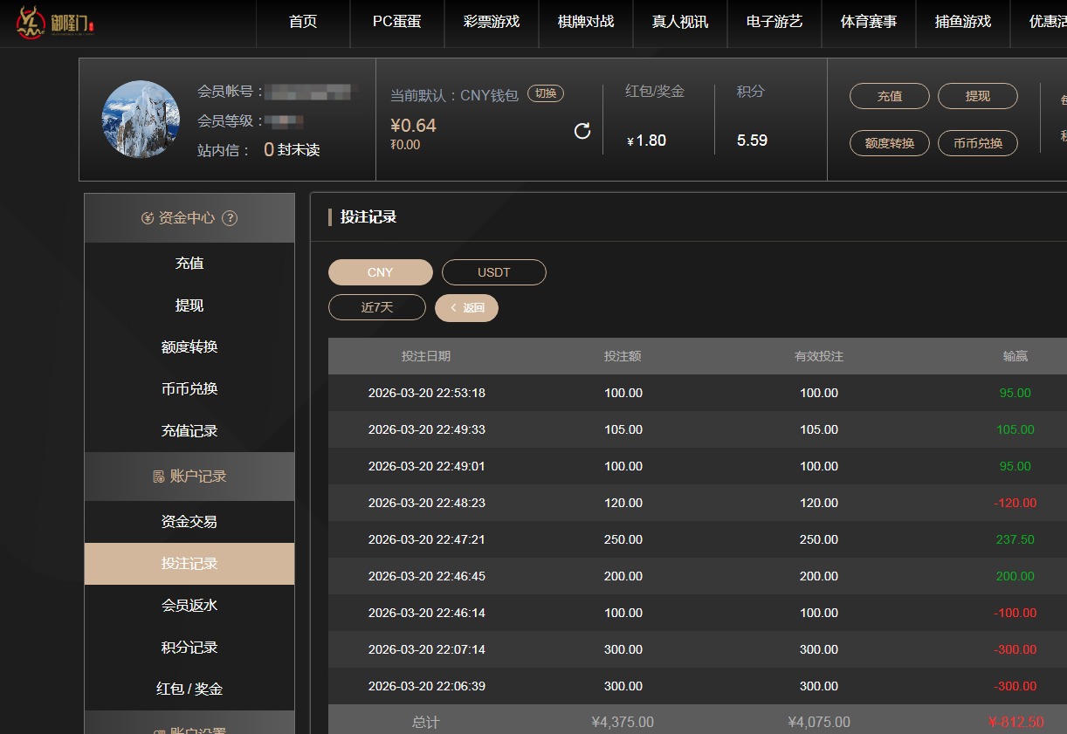Open the 切换 wallet switcher
Image resolution: width=1067 pixels, height=734 pixels.
point(545,93)
